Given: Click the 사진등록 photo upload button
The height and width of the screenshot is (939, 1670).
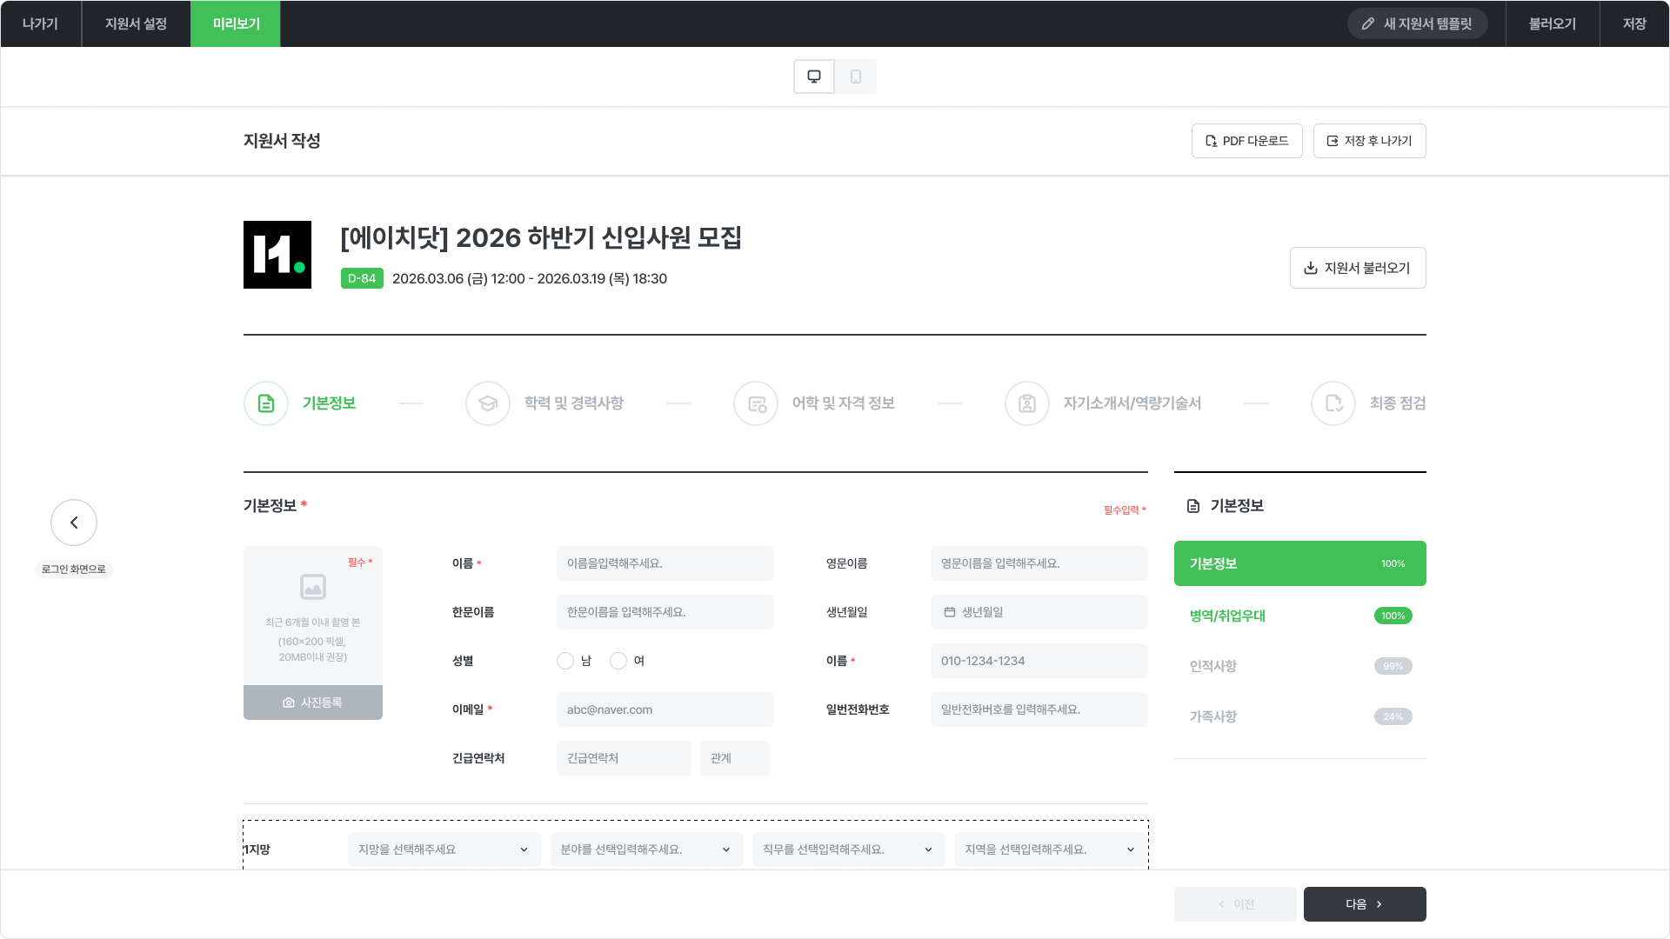Looking at the screenshot, I should [x=313, y=703].
